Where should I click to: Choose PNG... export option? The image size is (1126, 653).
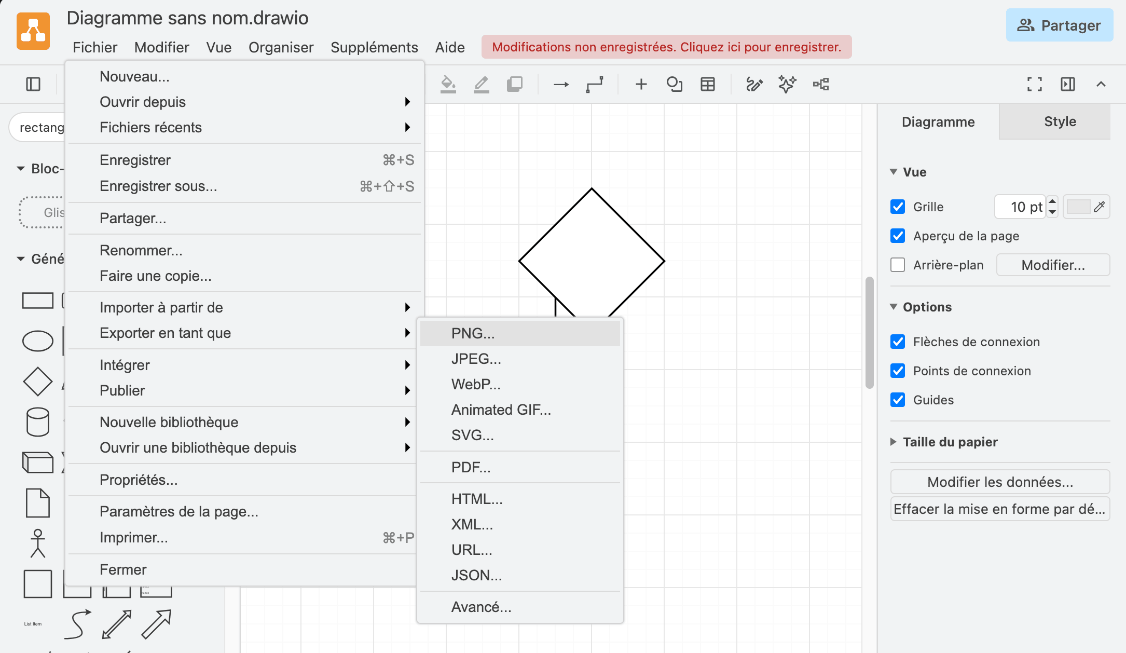pos(520,333)
